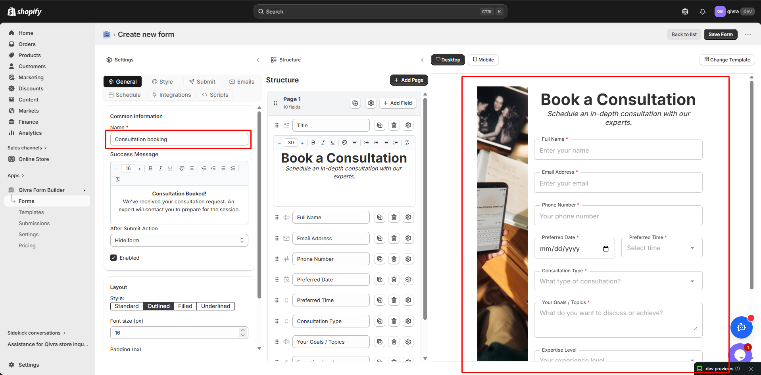Open the Preferred Time select dropdown

662,248
